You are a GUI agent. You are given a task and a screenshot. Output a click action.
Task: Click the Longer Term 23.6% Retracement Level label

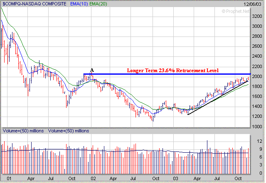[173, 70]
